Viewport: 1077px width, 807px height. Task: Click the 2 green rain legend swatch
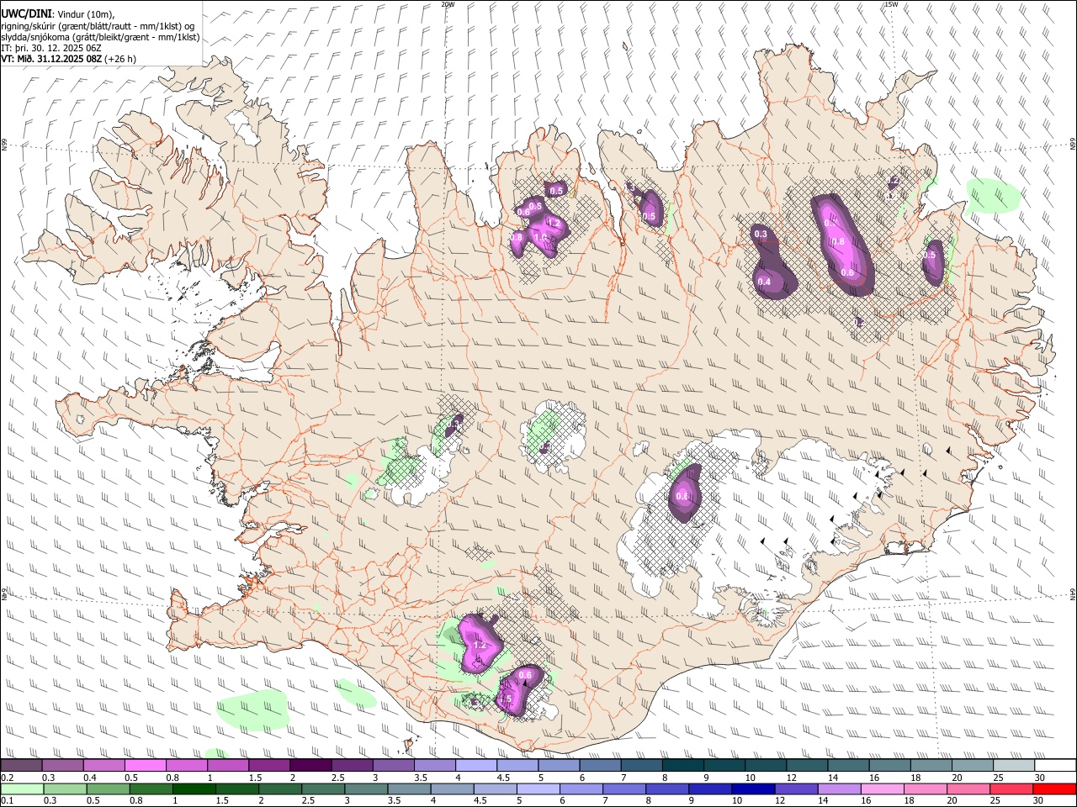coord(280,789)
